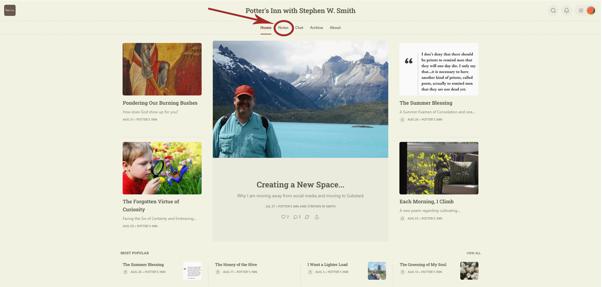Click lock icon under popular Summer Blessing
Screen dimensions: 602x287
(125, 272)
